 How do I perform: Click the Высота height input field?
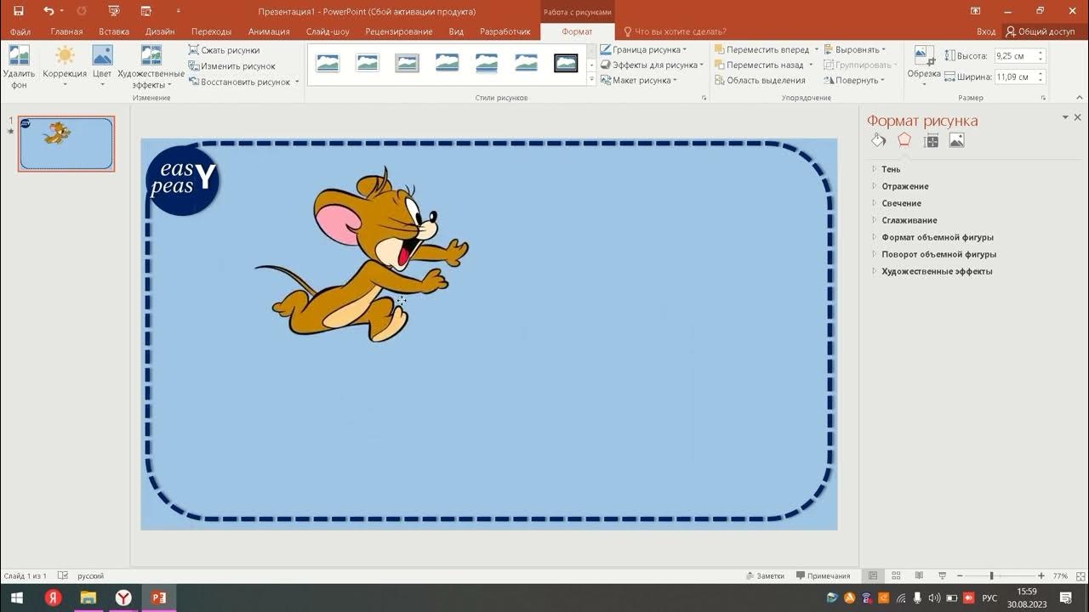(1014, 56)
